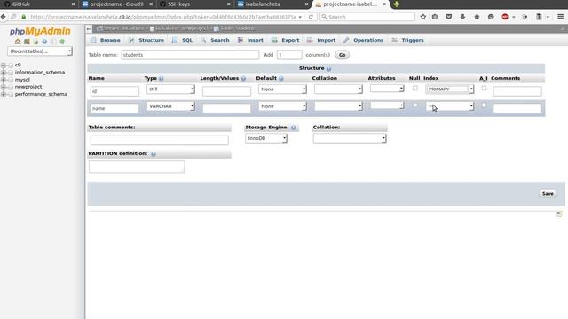Open Default dropdown in id row
The image size is (568, 319).
(x=282, y=89)
